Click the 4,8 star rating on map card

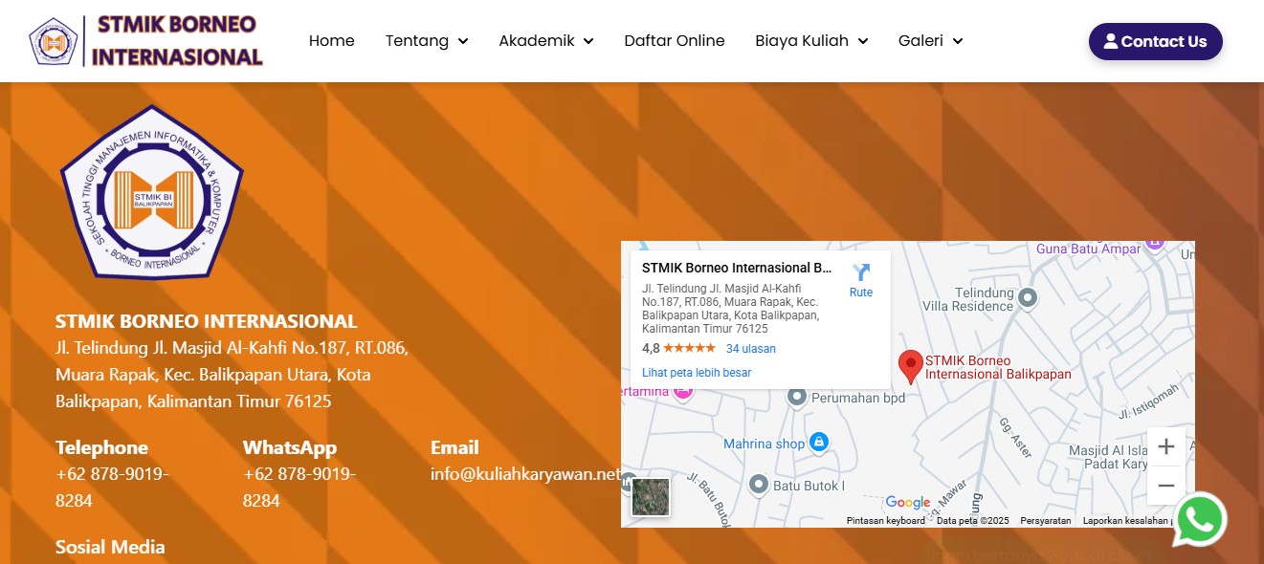click(678, 349)
